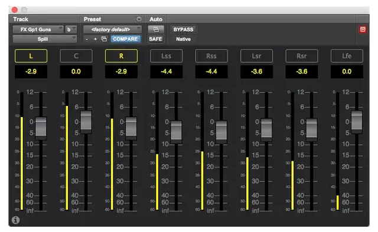The height and width of the screenshot is (232, 378).
Task: Toggle the Lss channel select button
Action: click(167, 56)
